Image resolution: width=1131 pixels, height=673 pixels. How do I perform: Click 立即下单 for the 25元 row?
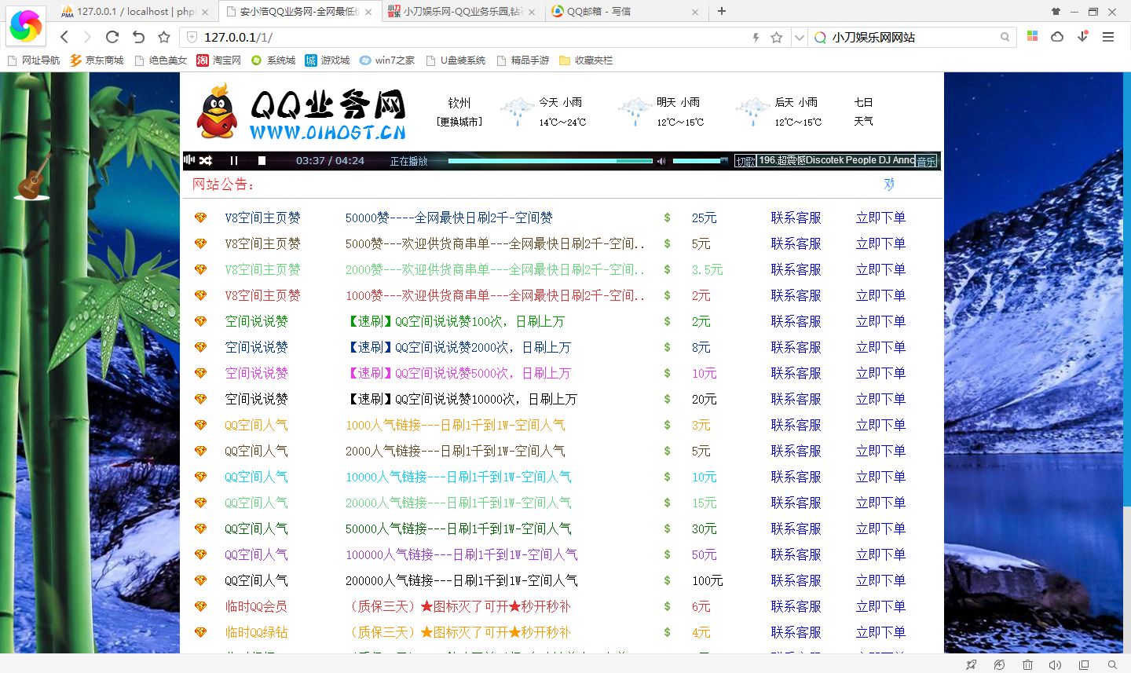[x=880, y=218]
